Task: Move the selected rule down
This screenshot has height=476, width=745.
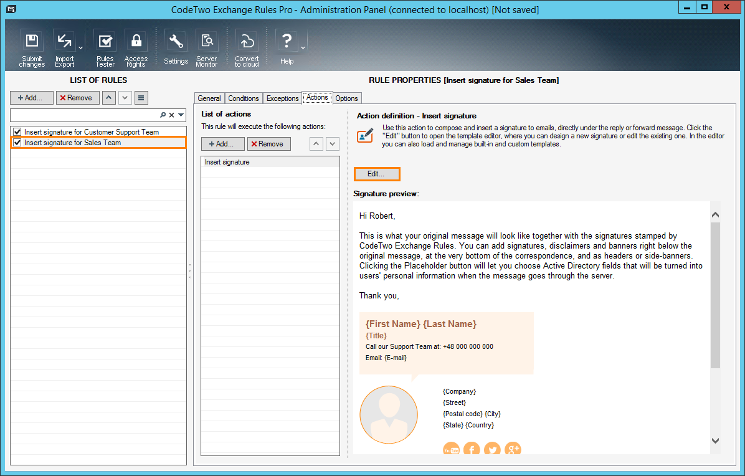Action: click(x=125, y=98)
